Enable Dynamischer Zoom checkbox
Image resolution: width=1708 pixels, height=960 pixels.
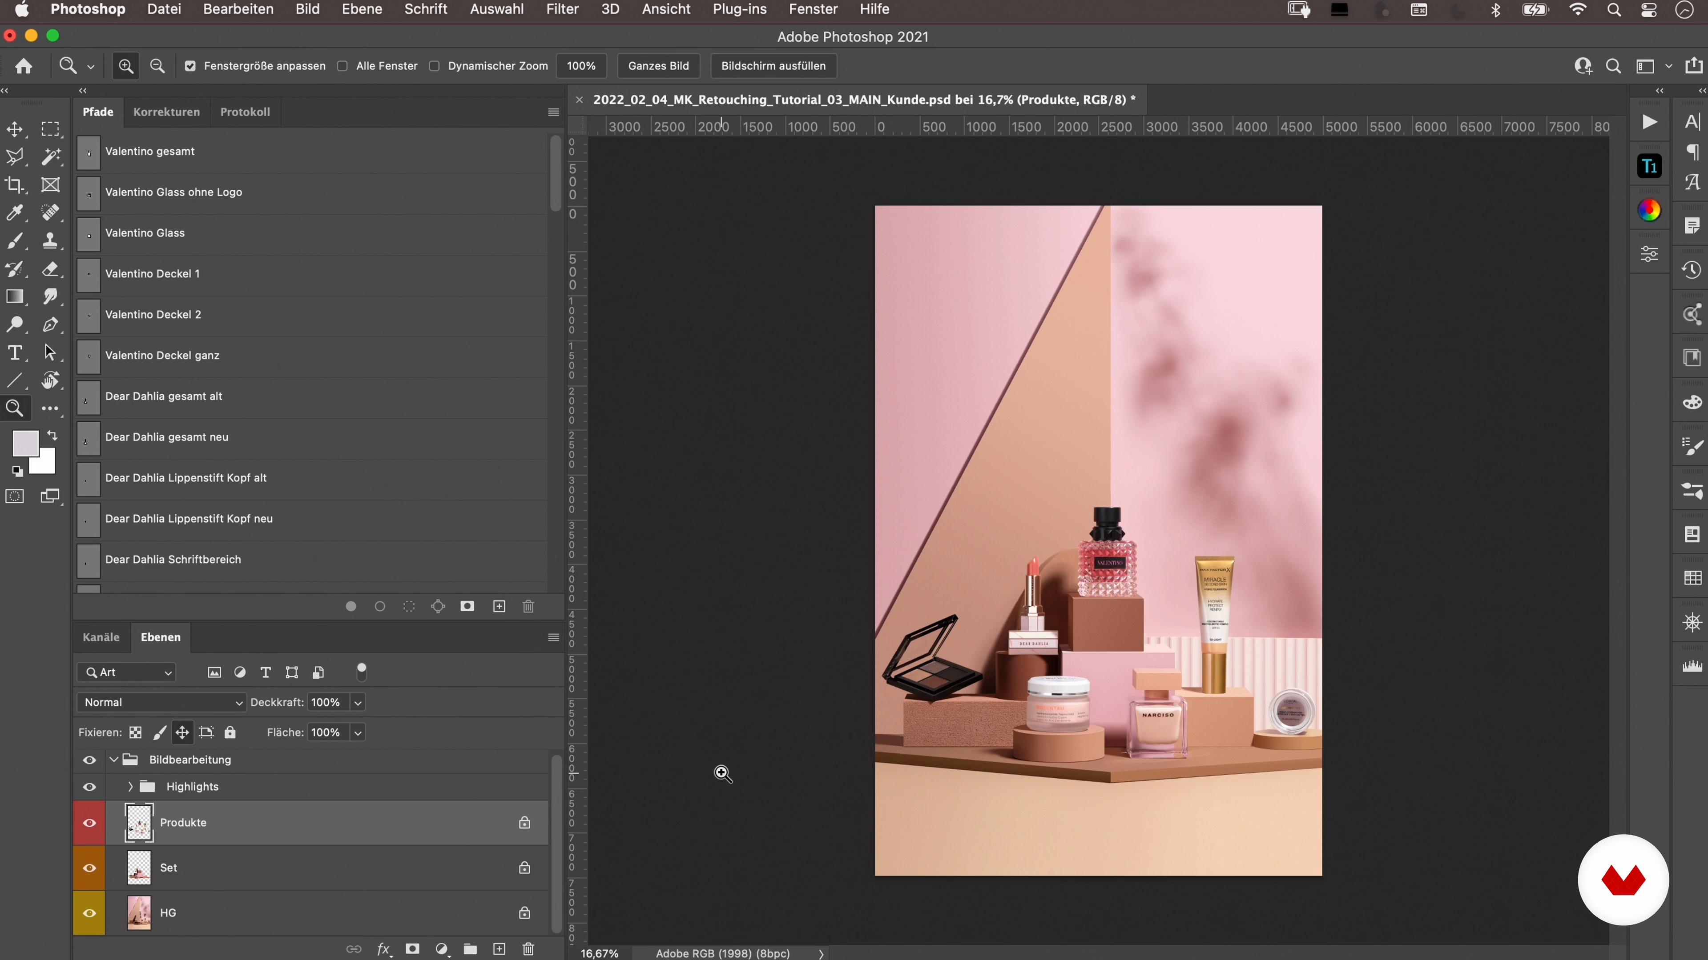tap(434, 66)
